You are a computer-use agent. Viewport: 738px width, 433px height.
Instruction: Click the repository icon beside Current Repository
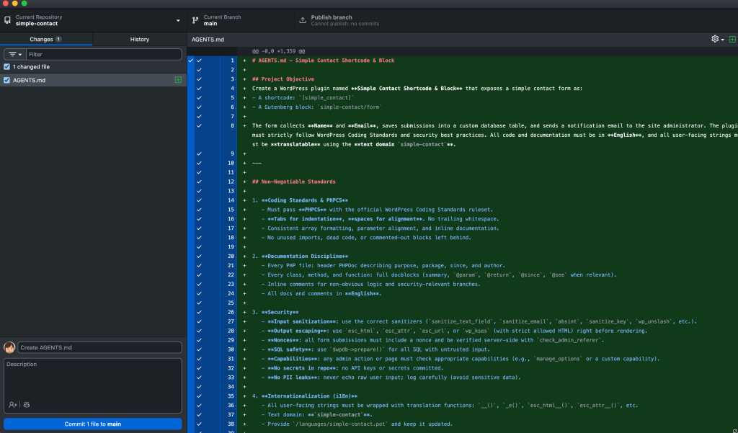click(7, 20)
